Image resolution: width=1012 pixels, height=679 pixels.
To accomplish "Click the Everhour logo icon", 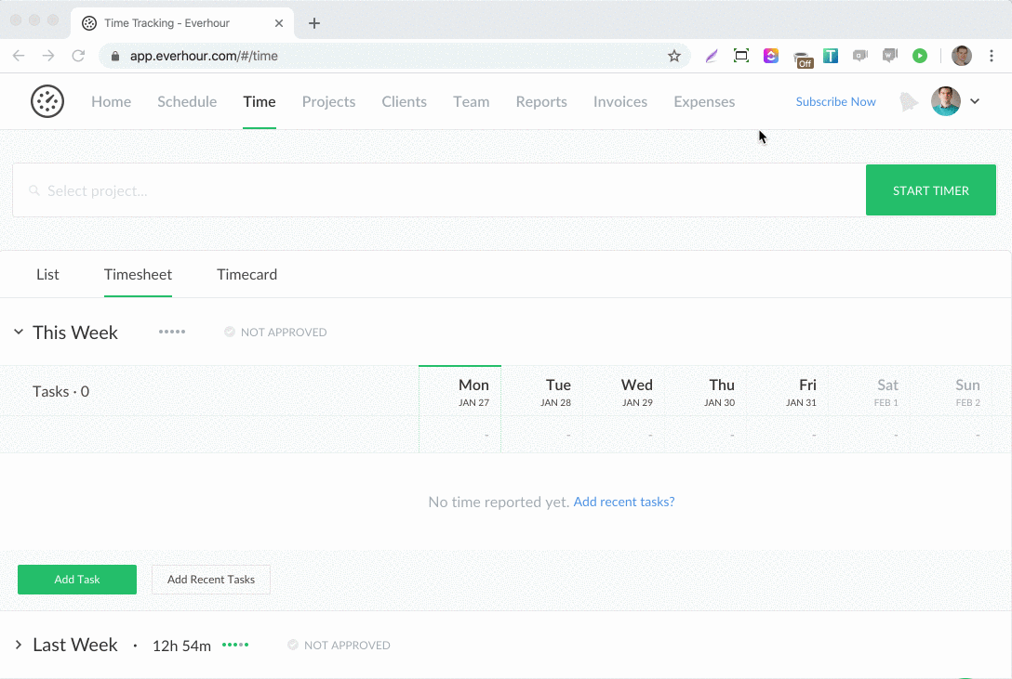I will 47,101.
